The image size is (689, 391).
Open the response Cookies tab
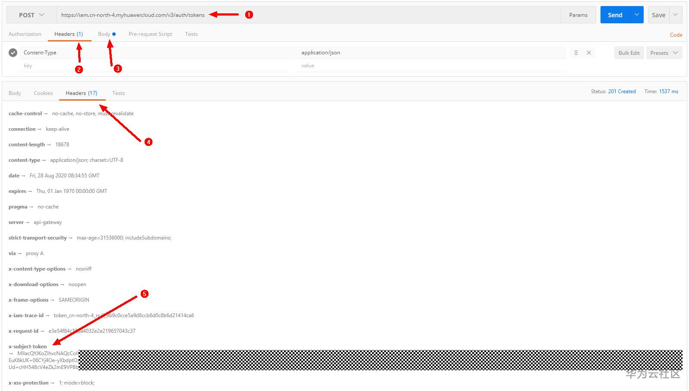pyautogui.click(x=43, y=93)
